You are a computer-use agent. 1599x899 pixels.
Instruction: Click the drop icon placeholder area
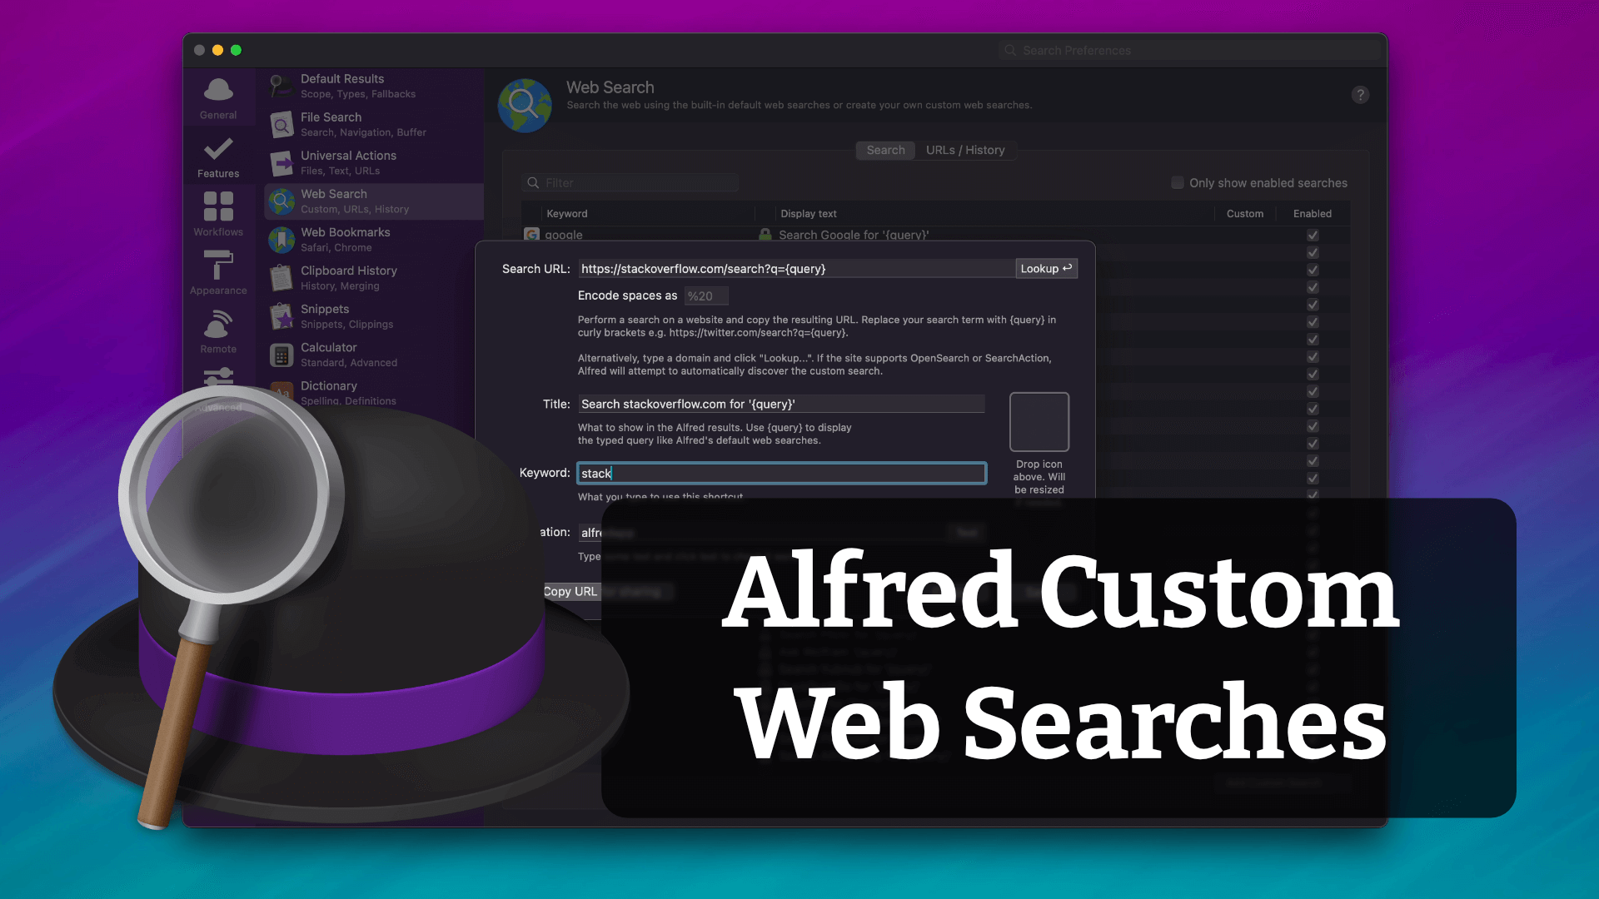point(1038,421)
